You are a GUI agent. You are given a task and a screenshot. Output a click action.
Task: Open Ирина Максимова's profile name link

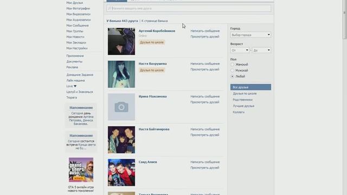click(153, 96)
